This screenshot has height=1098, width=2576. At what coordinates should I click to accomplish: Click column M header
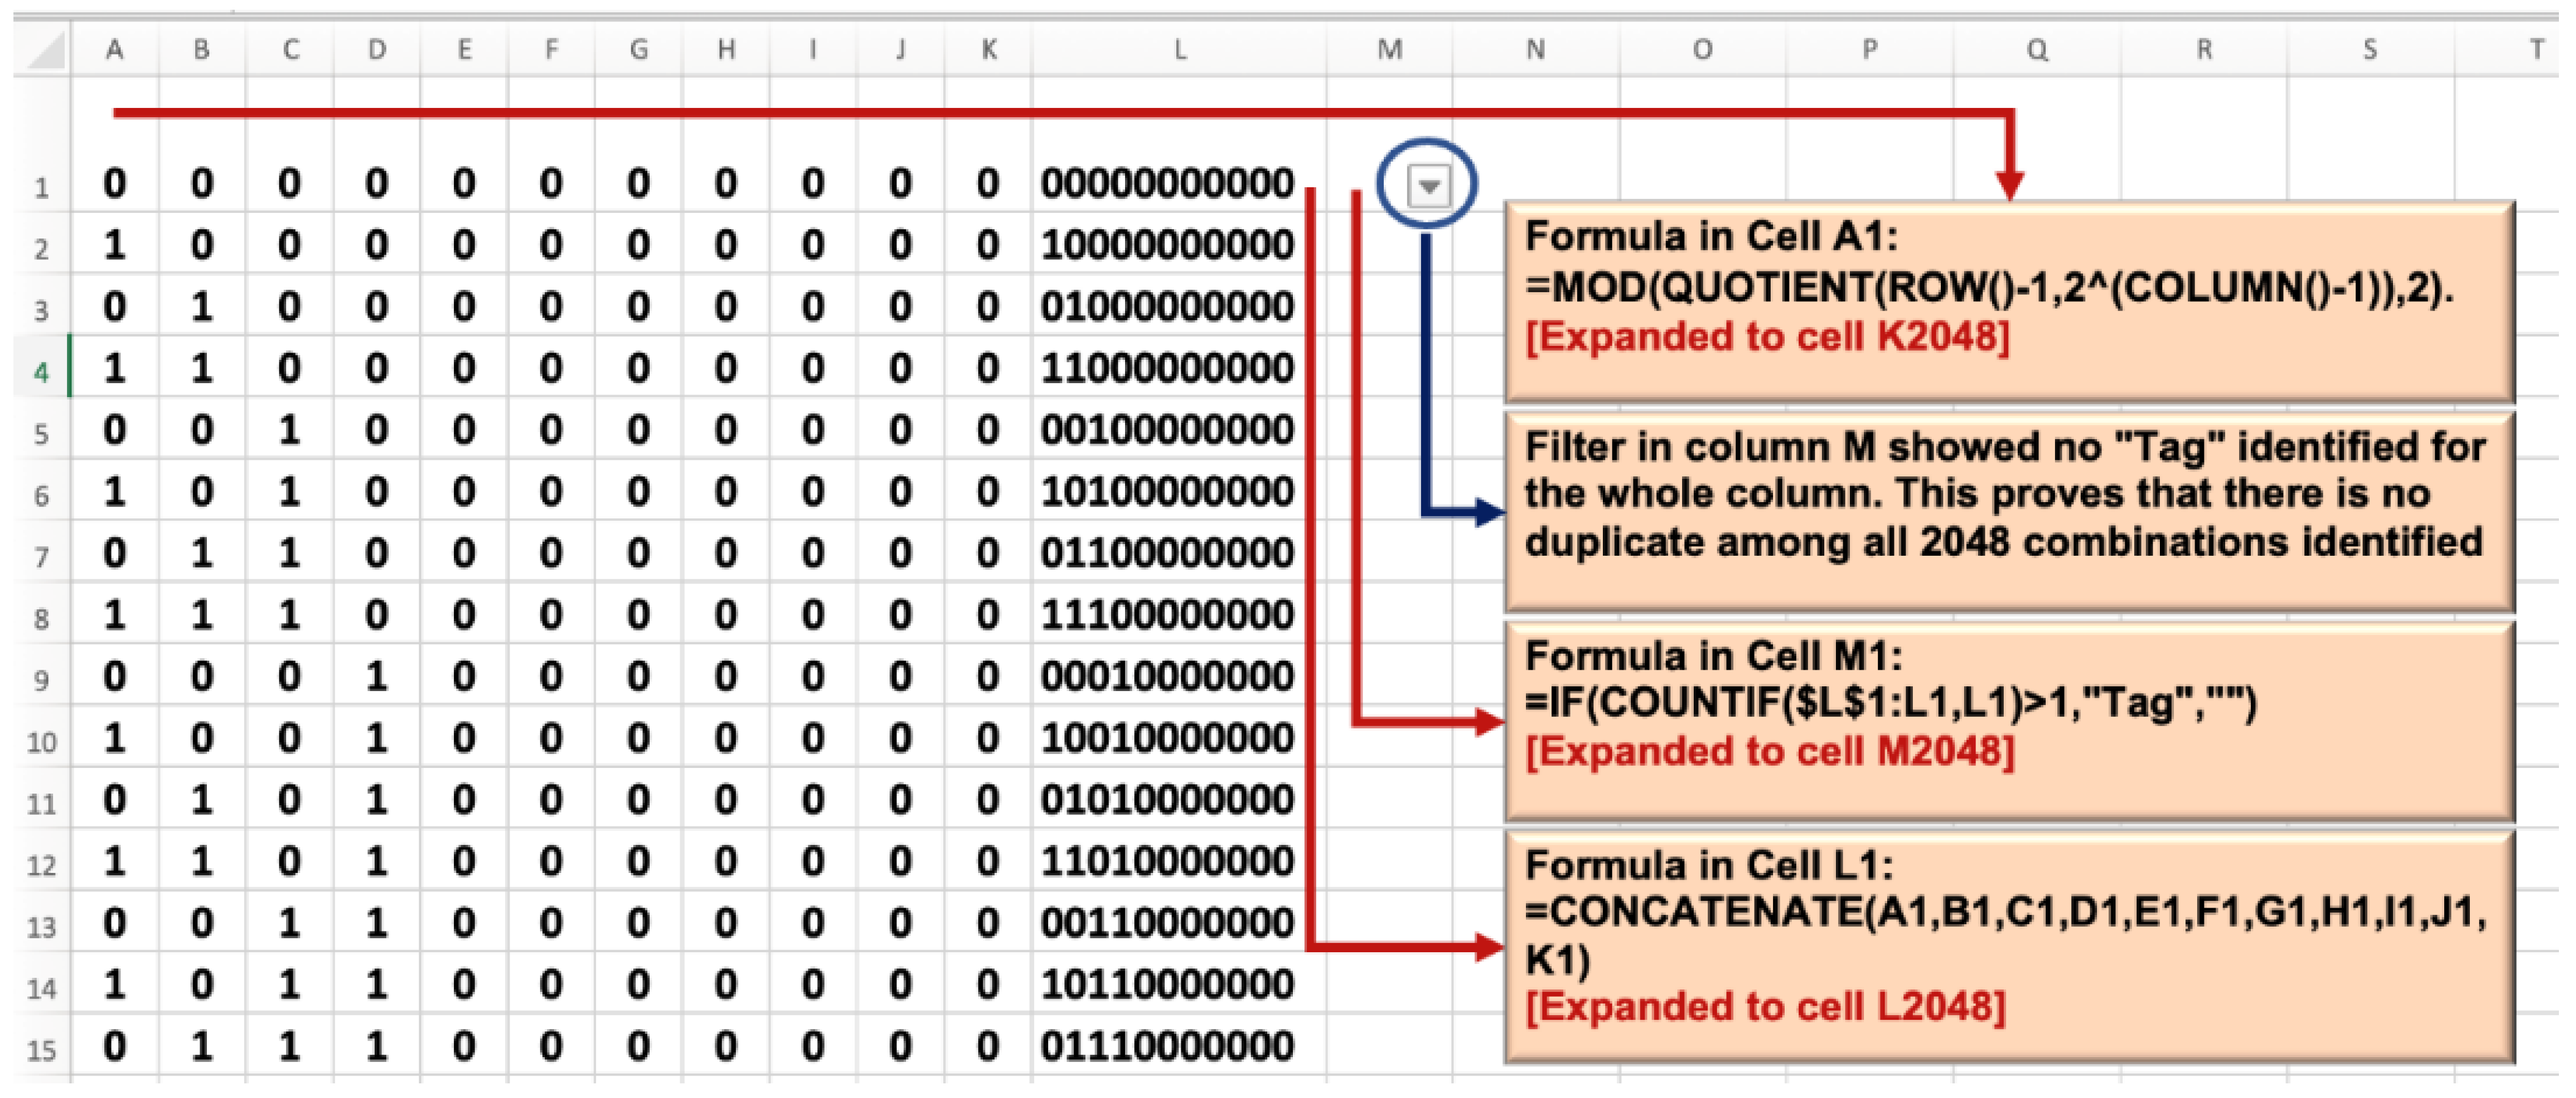pos(1389,50)
